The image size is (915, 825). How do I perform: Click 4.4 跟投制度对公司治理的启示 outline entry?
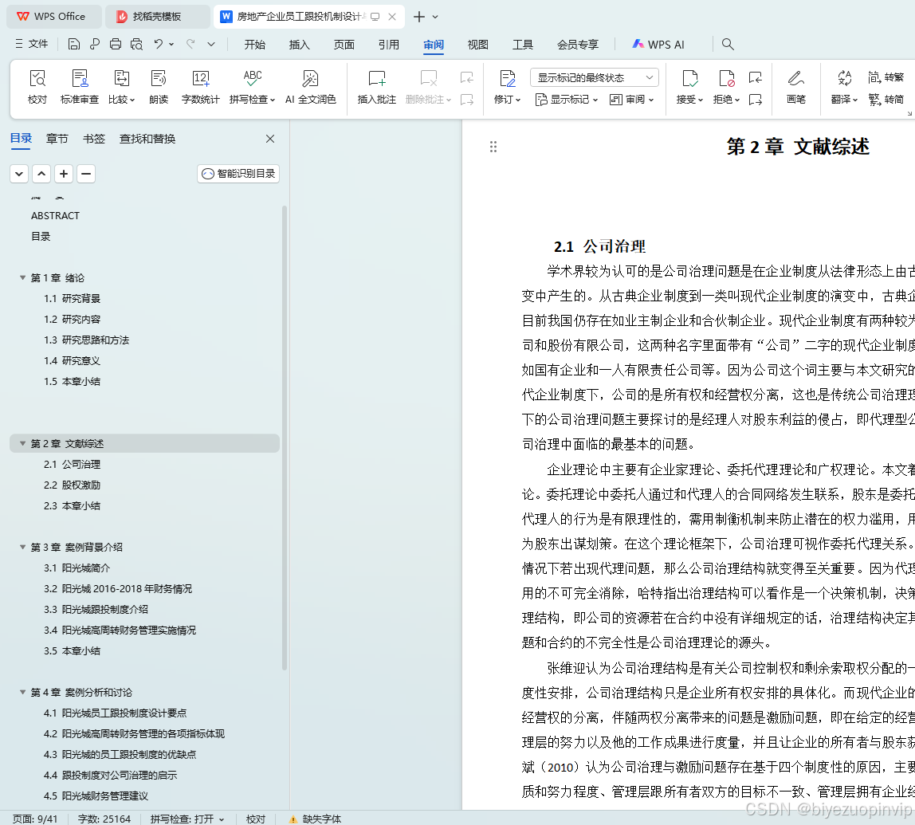pos(110,776)
